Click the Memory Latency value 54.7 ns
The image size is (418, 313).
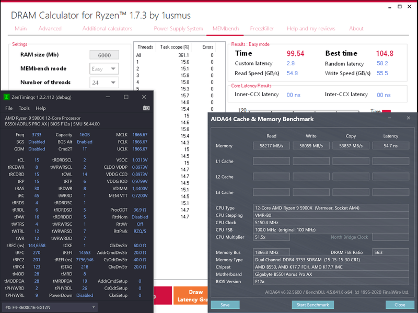click(x=390, y=146)
